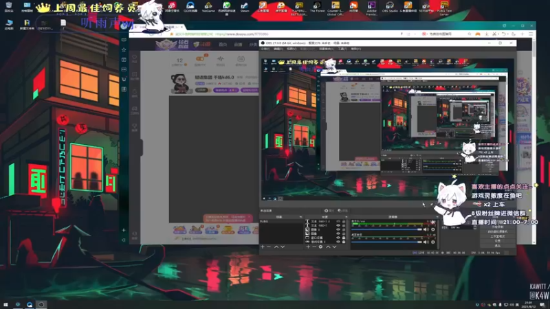550x309 pixels.
Task: Adjust volume slider of second mixer channel
Action: (x=386, y=242)
